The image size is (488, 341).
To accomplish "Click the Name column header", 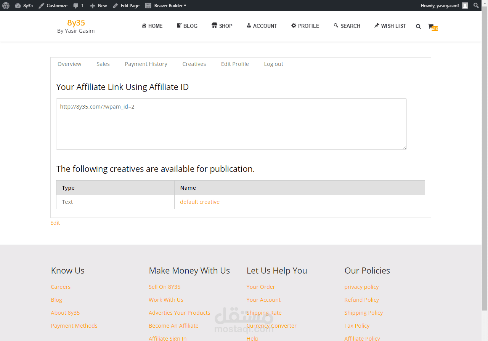I will 300,187.
